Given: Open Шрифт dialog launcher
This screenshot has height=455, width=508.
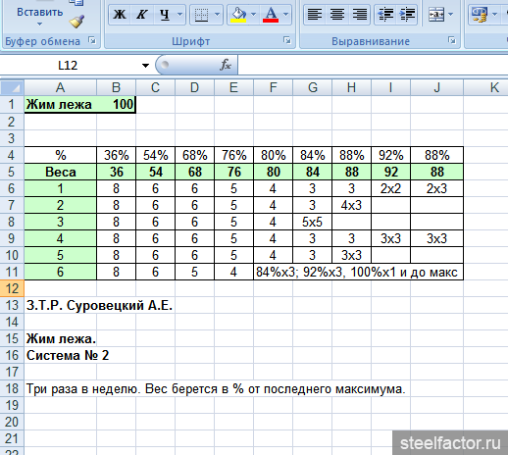Looking at the screenshot, I should click(287, 40).
